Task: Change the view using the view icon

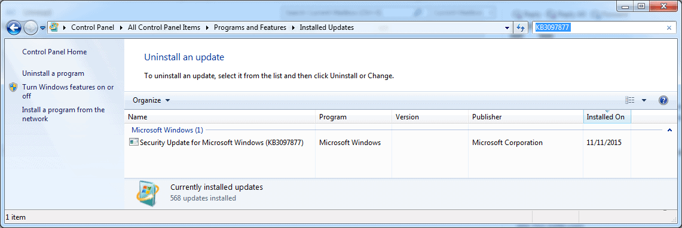Action: (x=630, y=100)
